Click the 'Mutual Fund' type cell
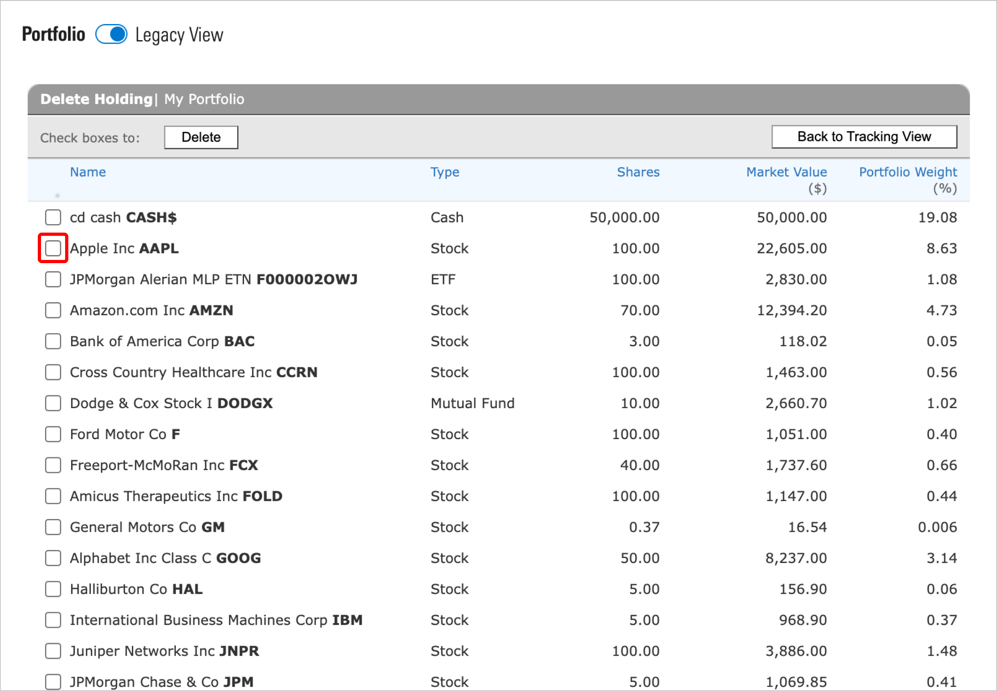 472,403
